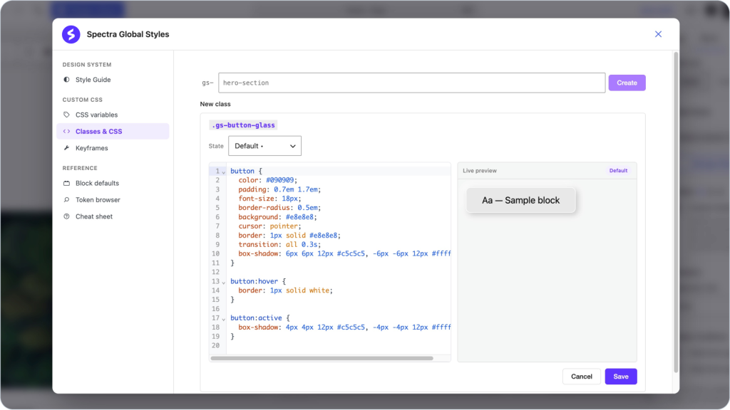The width and height of the screenshot is (730, 410).
Task: Click the Create button
Action: (x=627, y=83)
